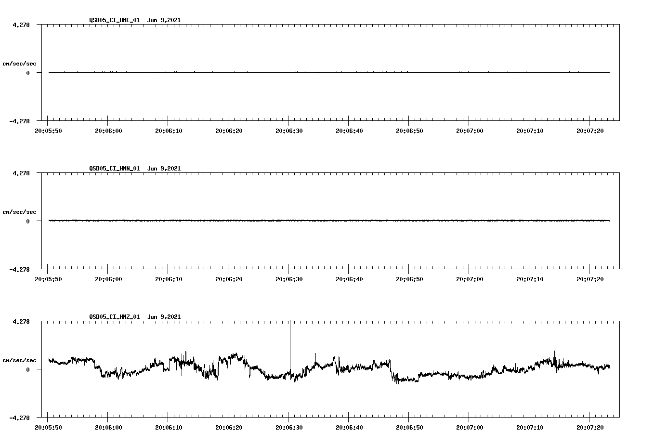Image resolution: width=654 pixels, height=445 pixels.
Task: Click the 20:07:10 time label under HNN chart
Action: (x=530, y=279)
